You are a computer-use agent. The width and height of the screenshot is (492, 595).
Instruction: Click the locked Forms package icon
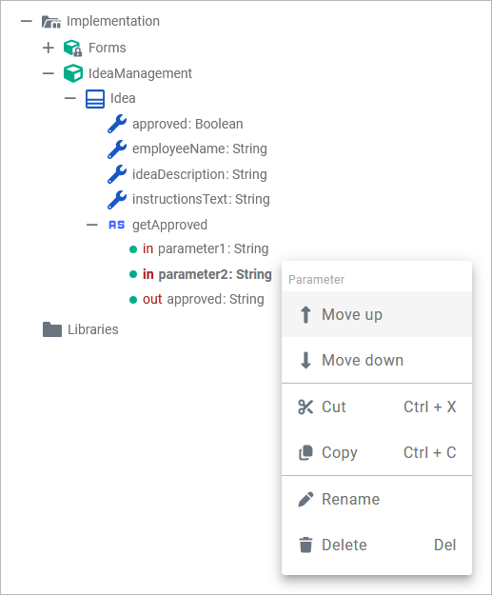pyautogui.click(x=73, y=48)
